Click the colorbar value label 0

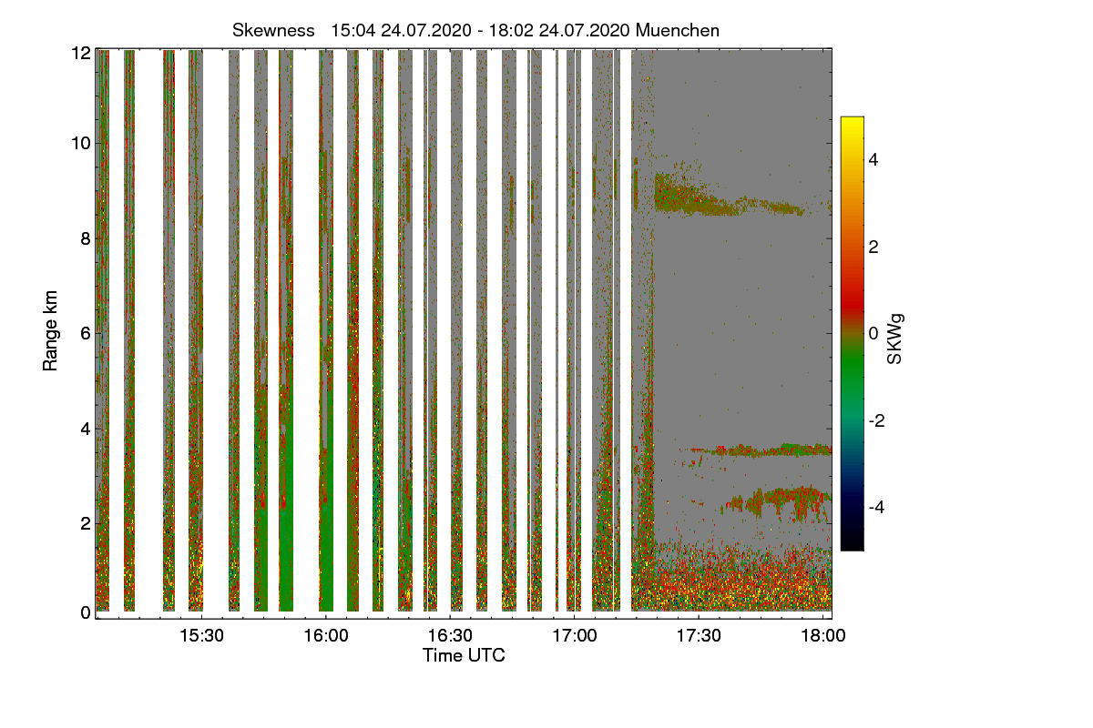point(873,333)
